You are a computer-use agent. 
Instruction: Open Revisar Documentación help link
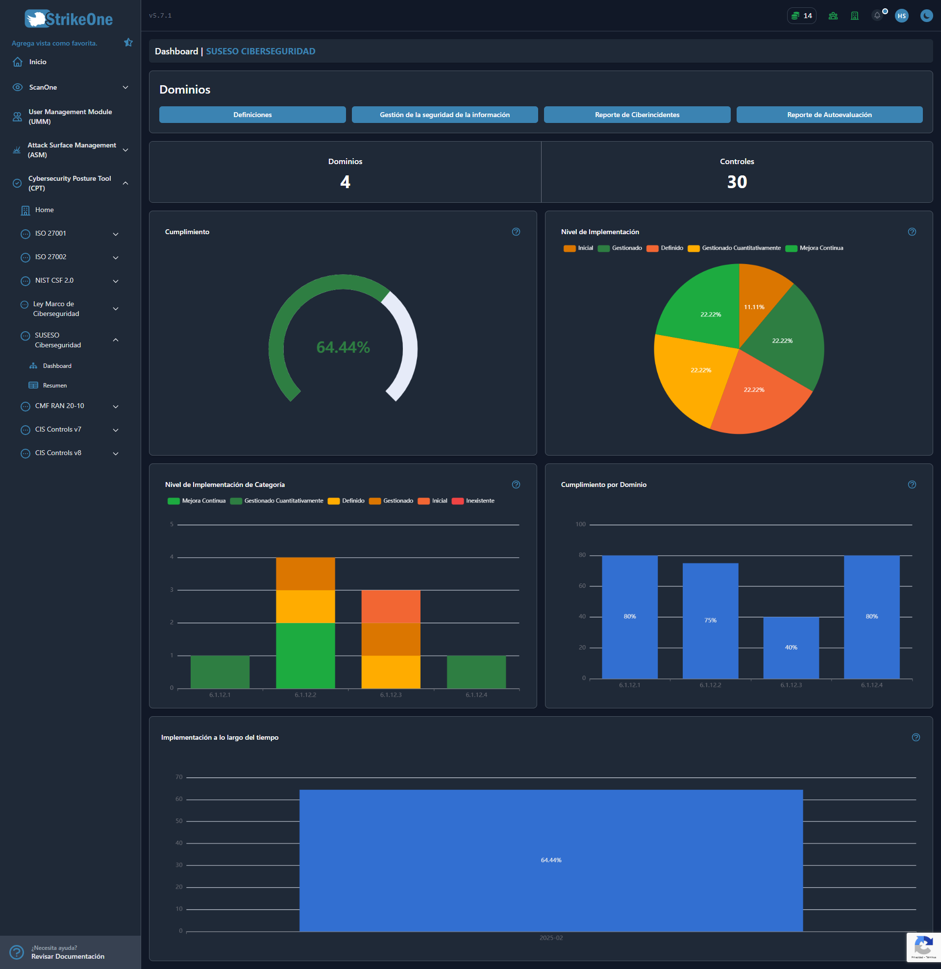tap(68, 956)
